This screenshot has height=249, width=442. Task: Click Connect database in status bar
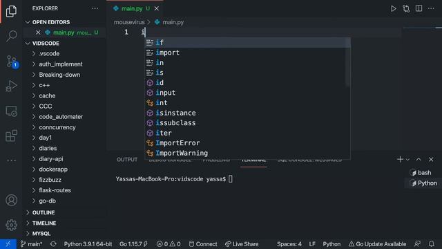203,244
